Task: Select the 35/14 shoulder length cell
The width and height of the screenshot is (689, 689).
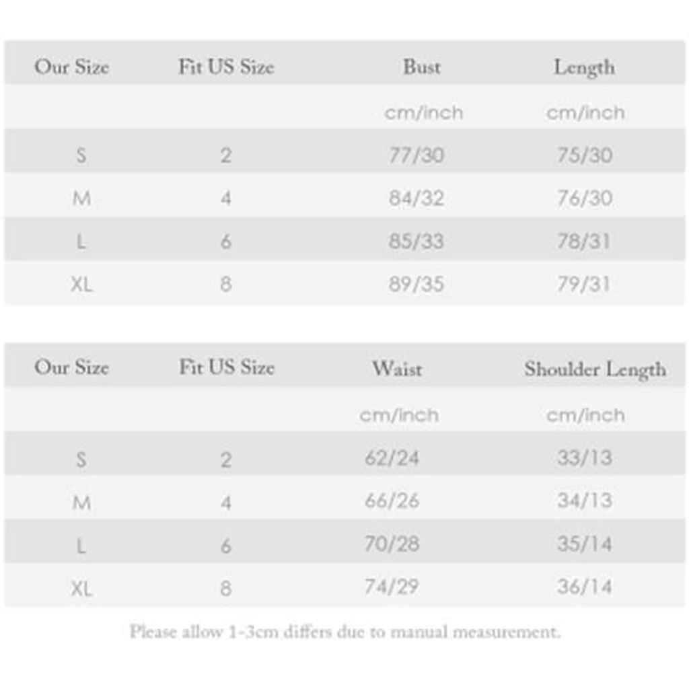Action: 584,544
